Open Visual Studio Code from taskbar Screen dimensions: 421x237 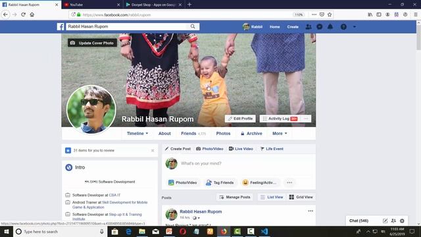(264, 231)
